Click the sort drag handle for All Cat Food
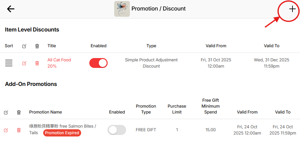 coord(9,63)
